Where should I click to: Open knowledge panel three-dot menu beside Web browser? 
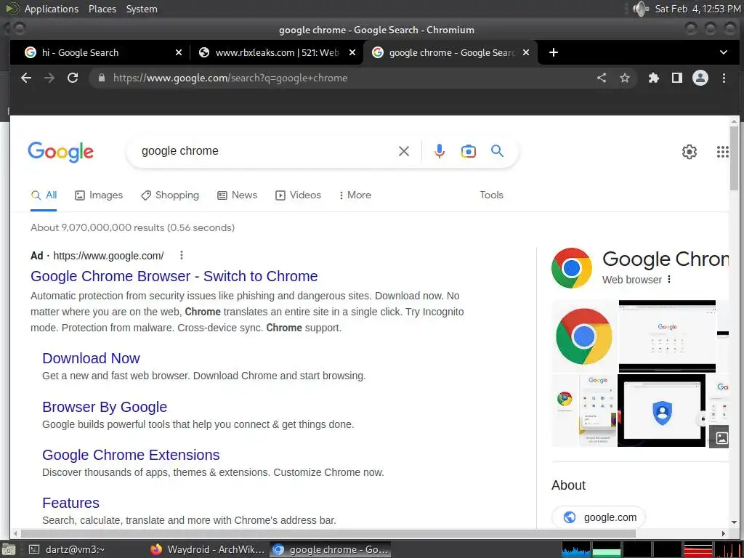point(669,279)
